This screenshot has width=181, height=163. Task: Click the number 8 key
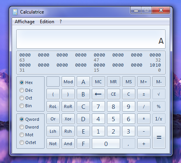click(x=114, y=106)
